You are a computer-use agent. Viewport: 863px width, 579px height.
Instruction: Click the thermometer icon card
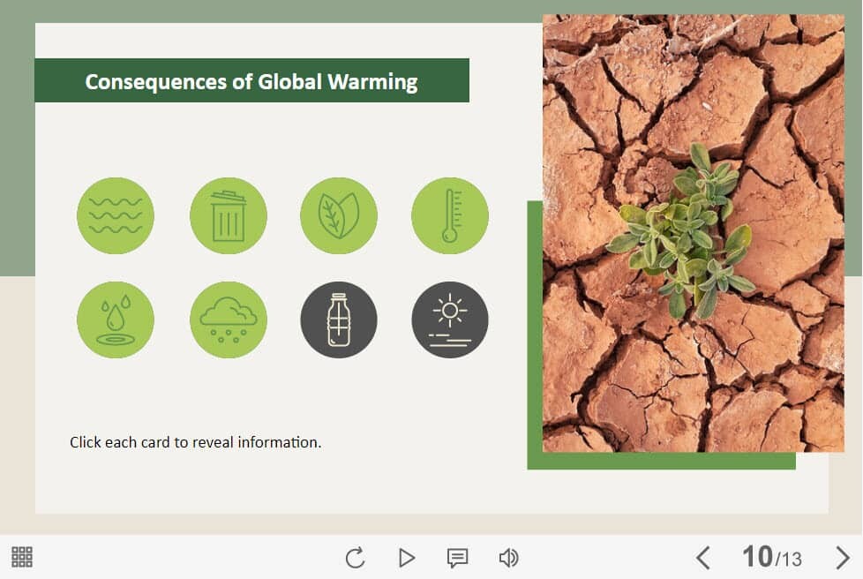point(450,215)
